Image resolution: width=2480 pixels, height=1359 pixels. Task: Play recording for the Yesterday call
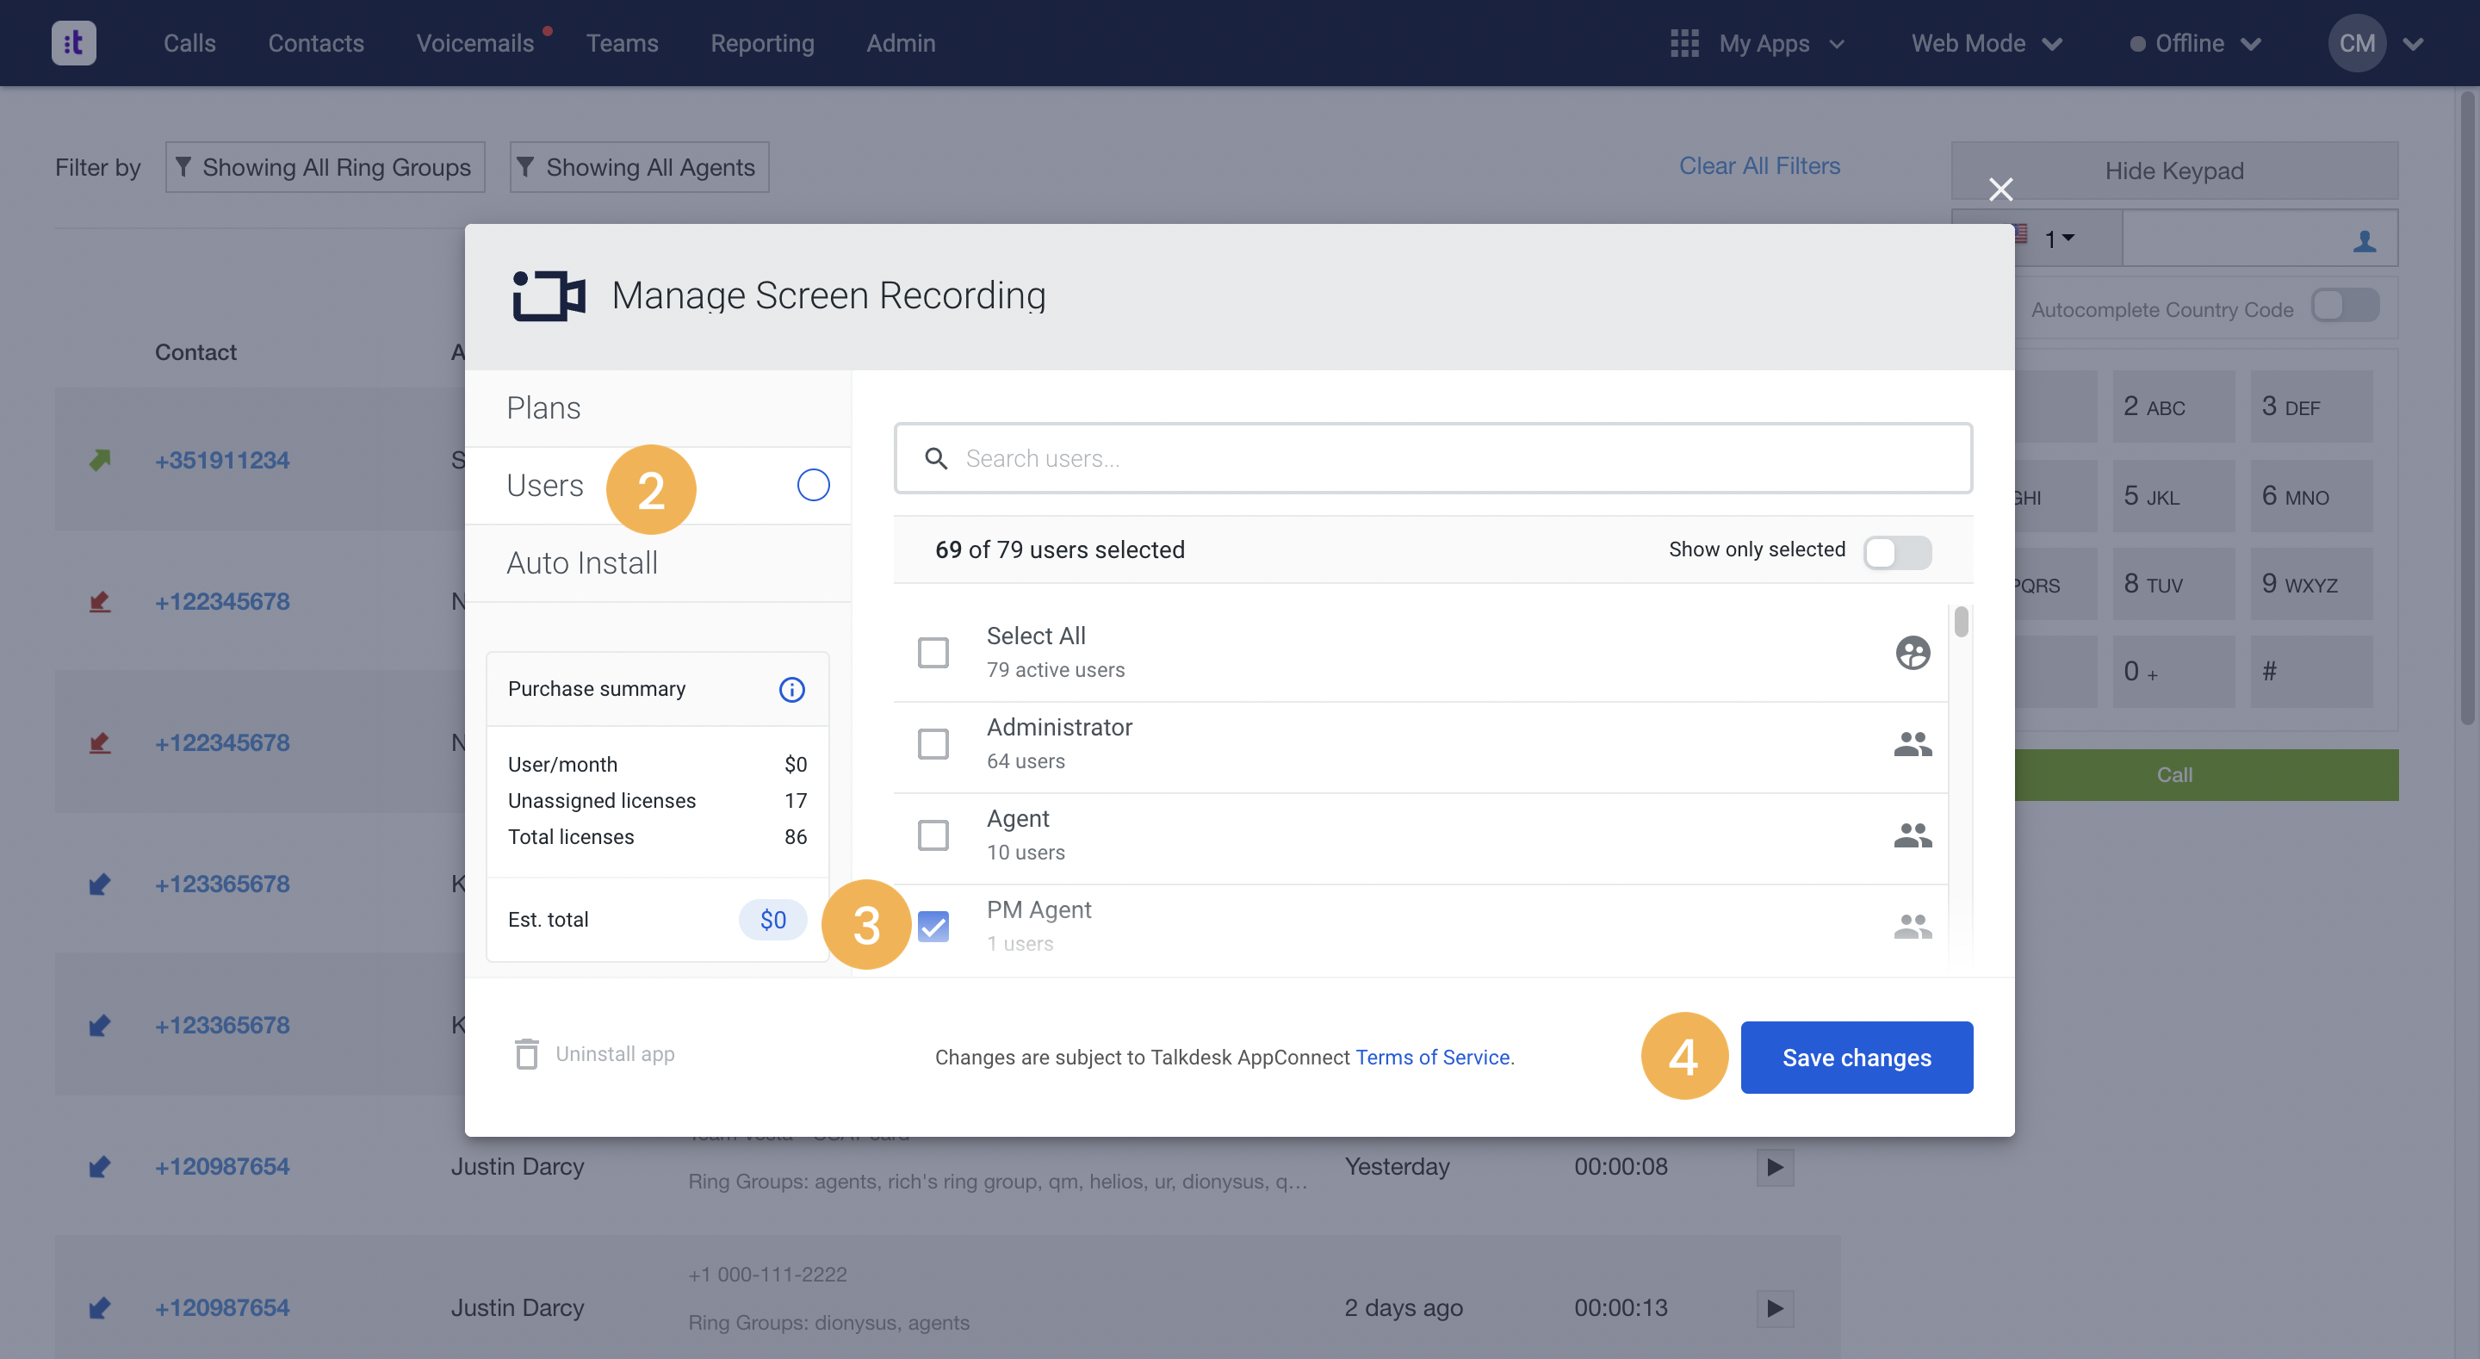coord(1774,1167)
